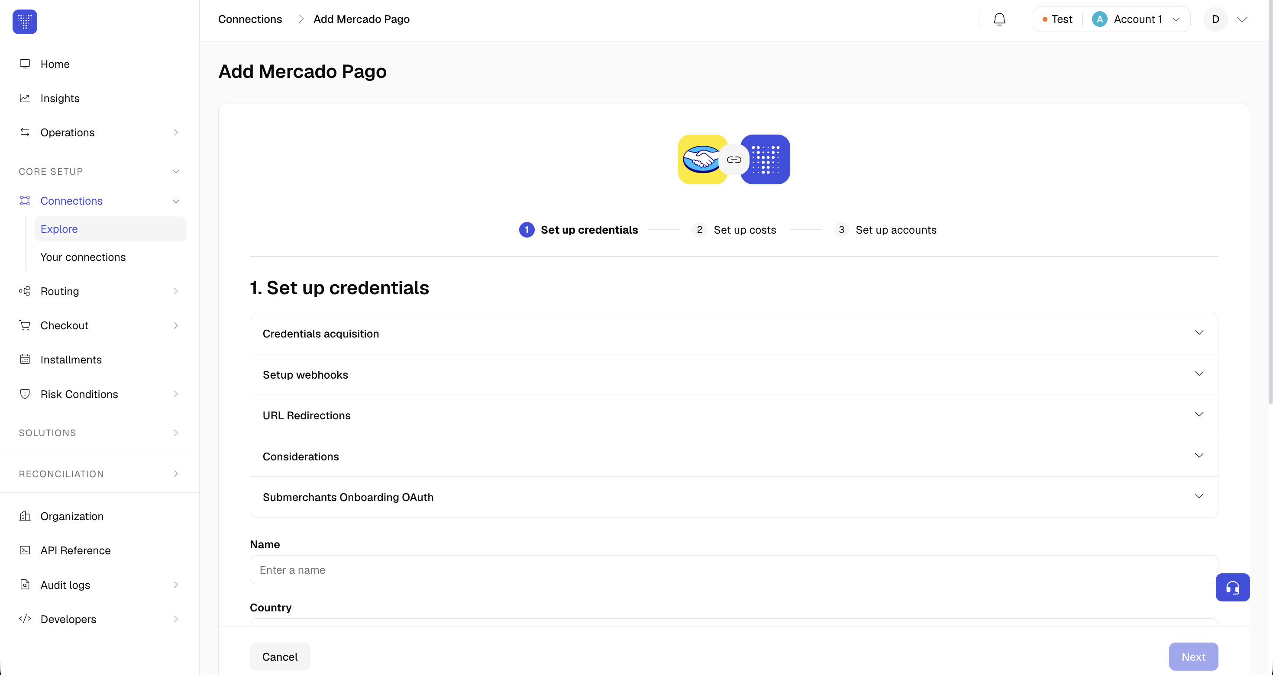Click the Developers code brackets icon
Image resolution: width=1273 pixels, height=675 pixels.
tap(25, 619)
